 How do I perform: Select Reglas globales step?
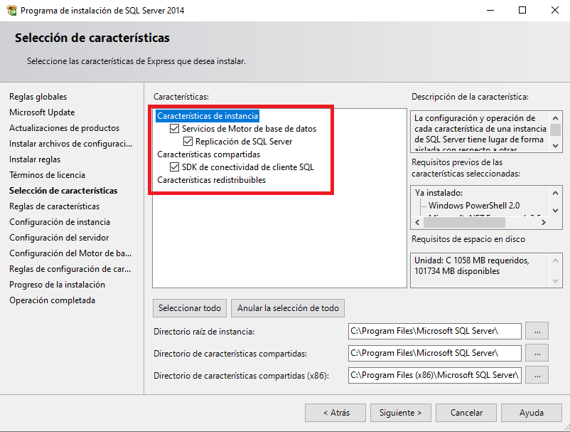38,97
